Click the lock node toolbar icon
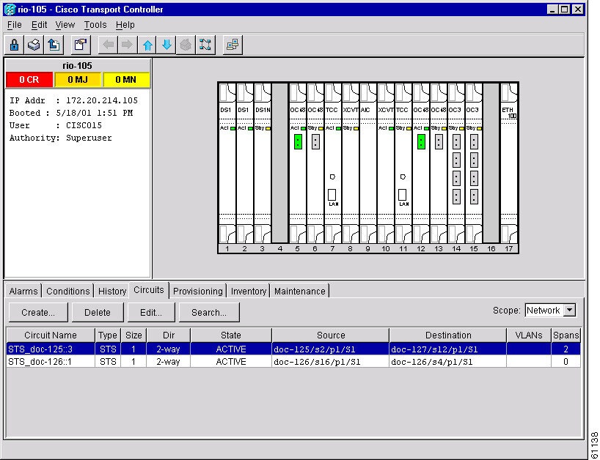The height and width of the screenshot is (460, 600). [x=14, y=45]
